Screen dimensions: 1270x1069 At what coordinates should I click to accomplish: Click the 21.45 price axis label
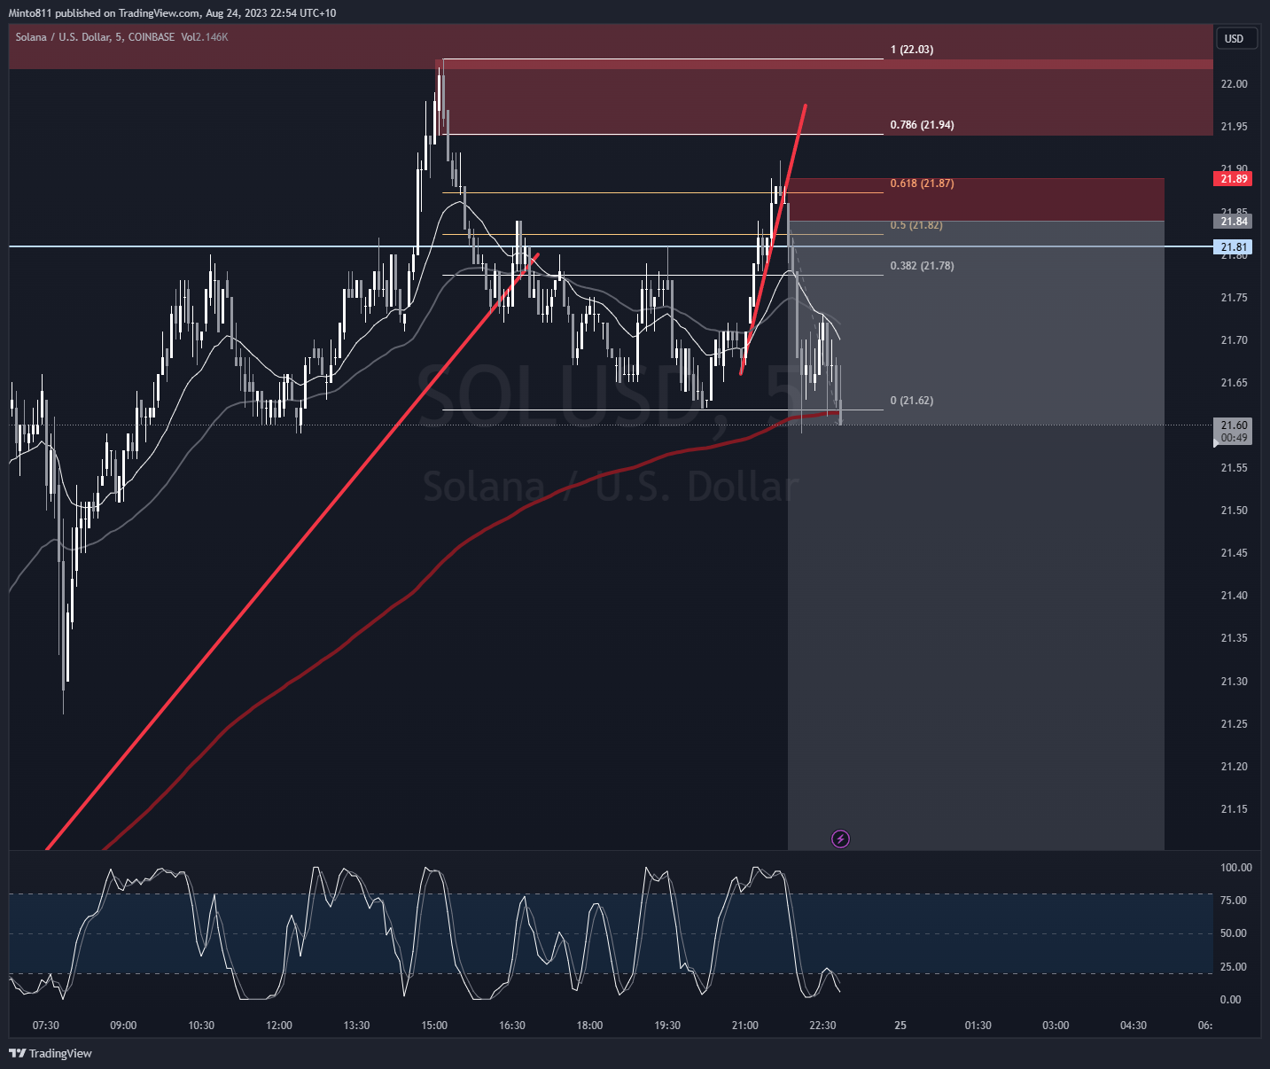1234,553
